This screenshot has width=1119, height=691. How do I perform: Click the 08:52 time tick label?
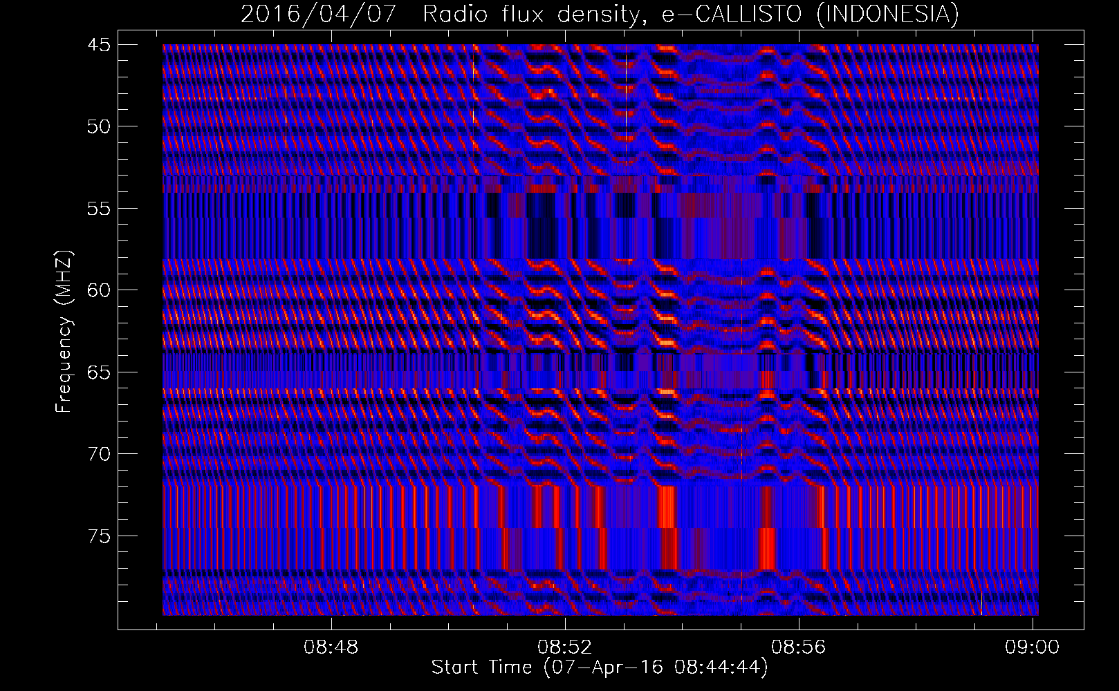point(565,647)
